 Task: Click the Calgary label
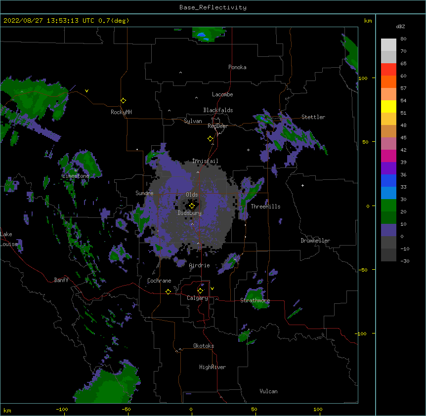[197, 298]
